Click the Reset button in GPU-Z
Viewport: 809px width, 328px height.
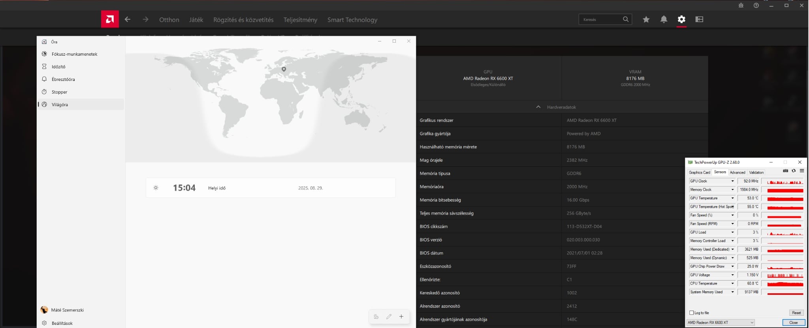pos(796,313)
